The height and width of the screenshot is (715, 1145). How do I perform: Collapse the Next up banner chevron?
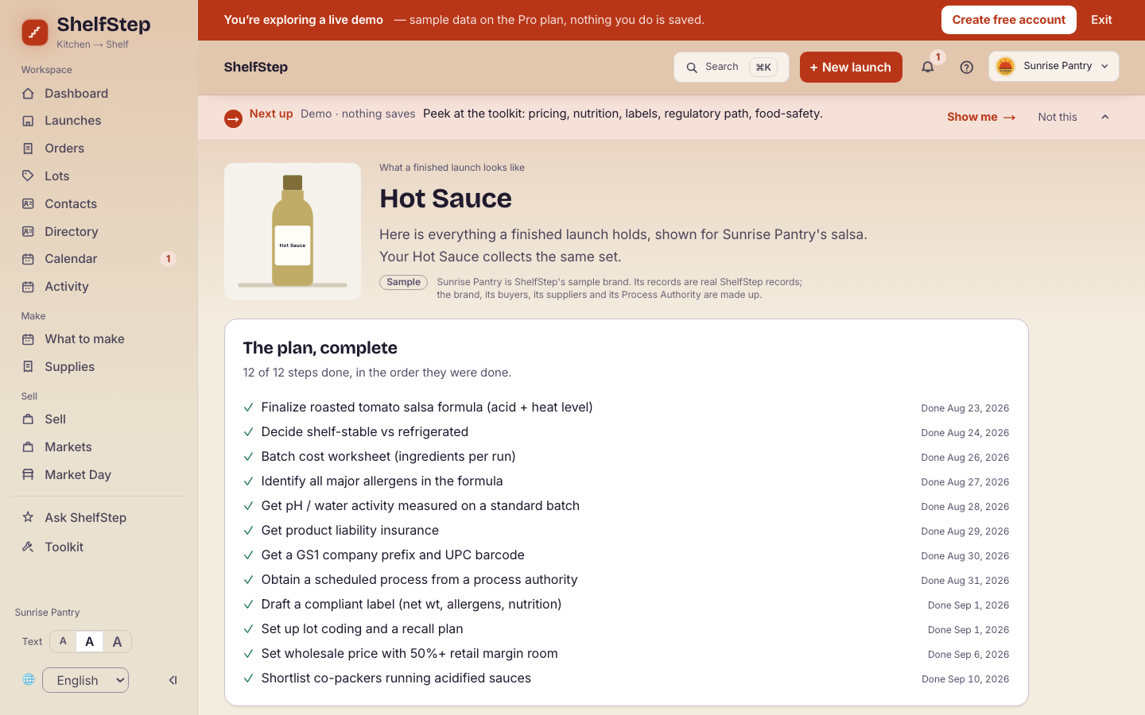1105,117
